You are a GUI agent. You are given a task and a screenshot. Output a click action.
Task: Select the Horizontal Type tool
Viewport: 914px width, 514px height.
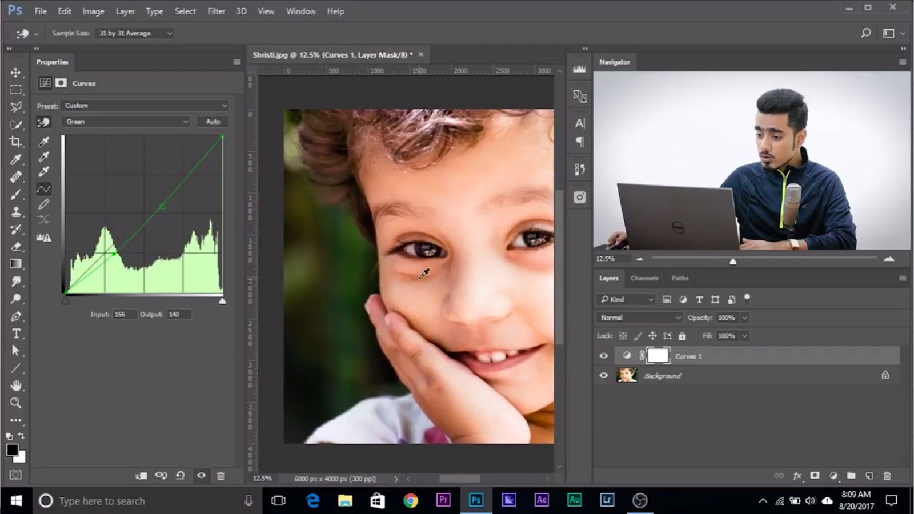16,334
